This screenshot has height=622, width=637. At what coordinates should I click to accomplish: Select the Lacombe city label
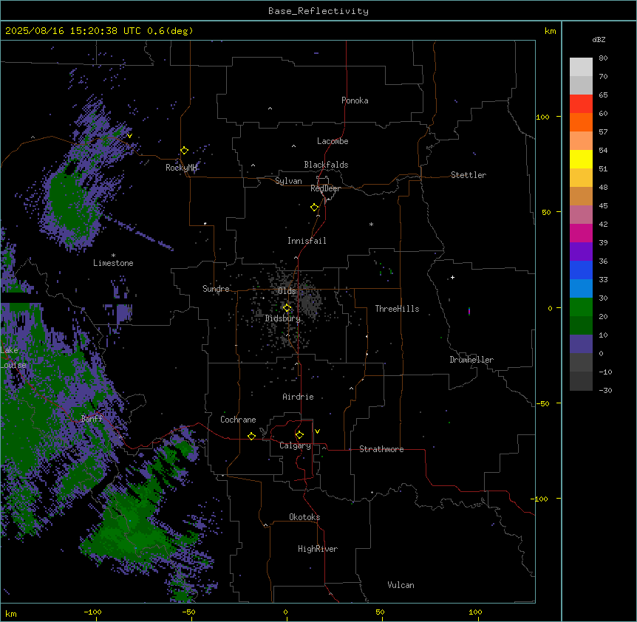[x=333, y=141]
